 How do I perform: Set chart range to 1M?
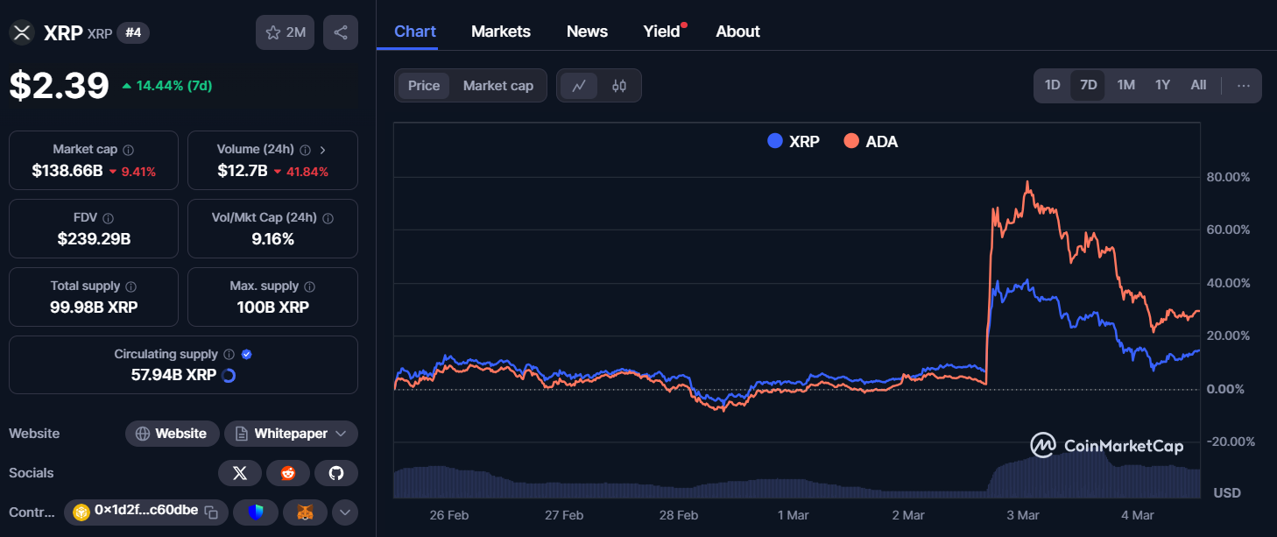pos(1126,86)
